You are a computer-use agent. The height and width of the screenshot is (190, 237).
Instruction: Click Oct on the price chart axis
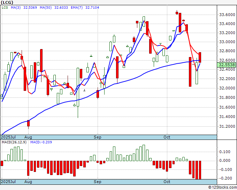[x=167, y=137]
